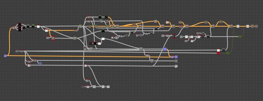Select the blue-purple node at far left
Image resolution: width=263 pixels, height=101 pixels.
click(5, 56)
